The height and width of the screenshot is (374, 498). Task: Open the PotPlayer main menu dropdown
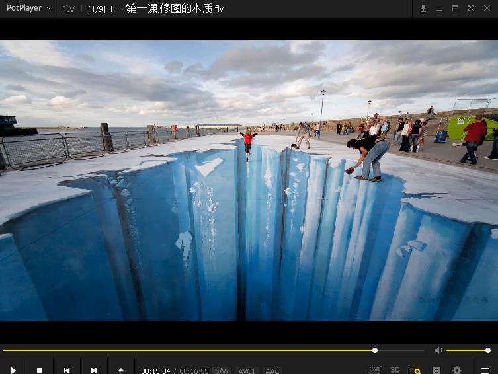point(28,8)
